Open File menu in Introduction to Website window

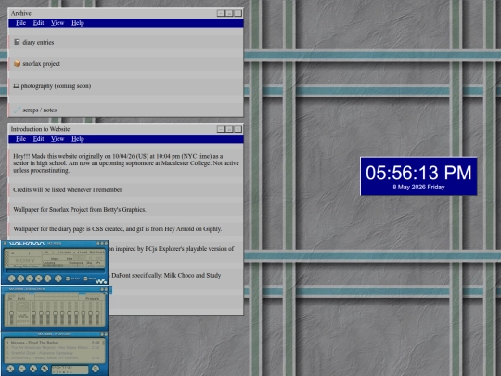20,138
